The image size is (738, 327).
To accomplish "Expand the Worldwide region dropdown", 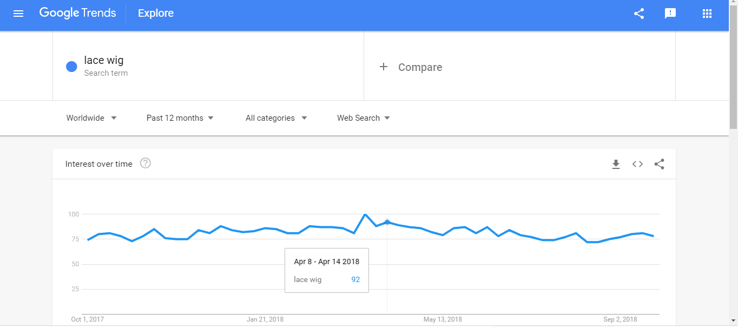I will 91,118.
